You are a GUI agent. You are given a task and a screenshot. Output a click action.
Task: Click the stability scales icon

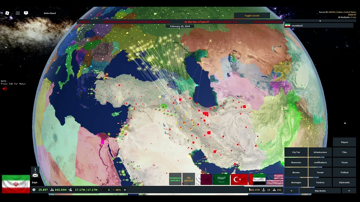pos(113,190)
